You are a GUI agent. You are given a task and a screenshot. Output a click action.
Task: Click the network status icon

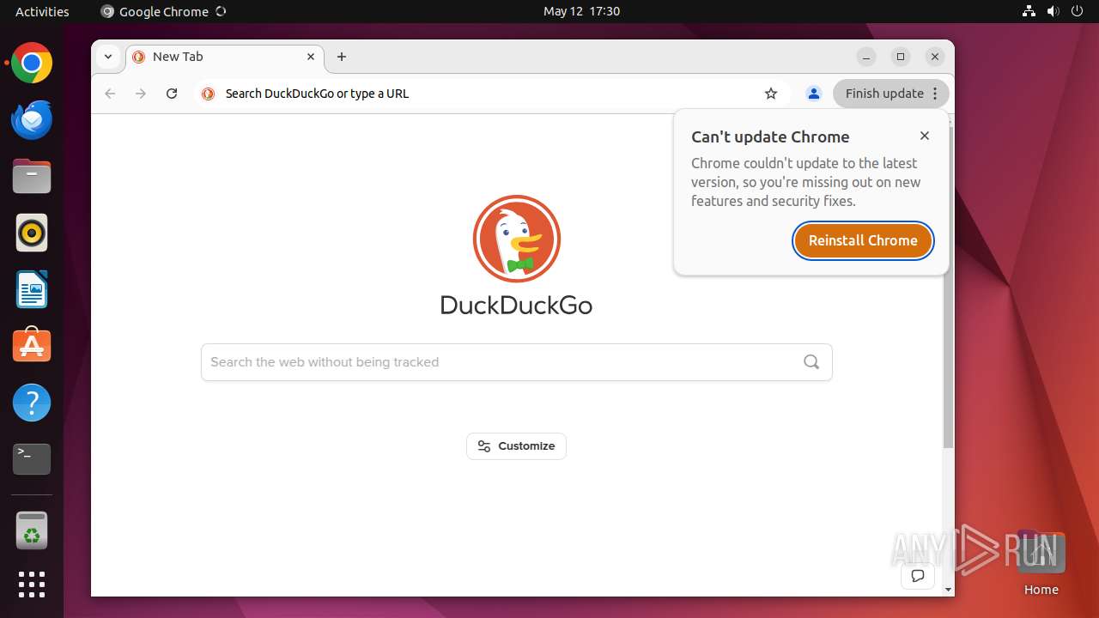pyautogui.click(x=1029, y=11)
